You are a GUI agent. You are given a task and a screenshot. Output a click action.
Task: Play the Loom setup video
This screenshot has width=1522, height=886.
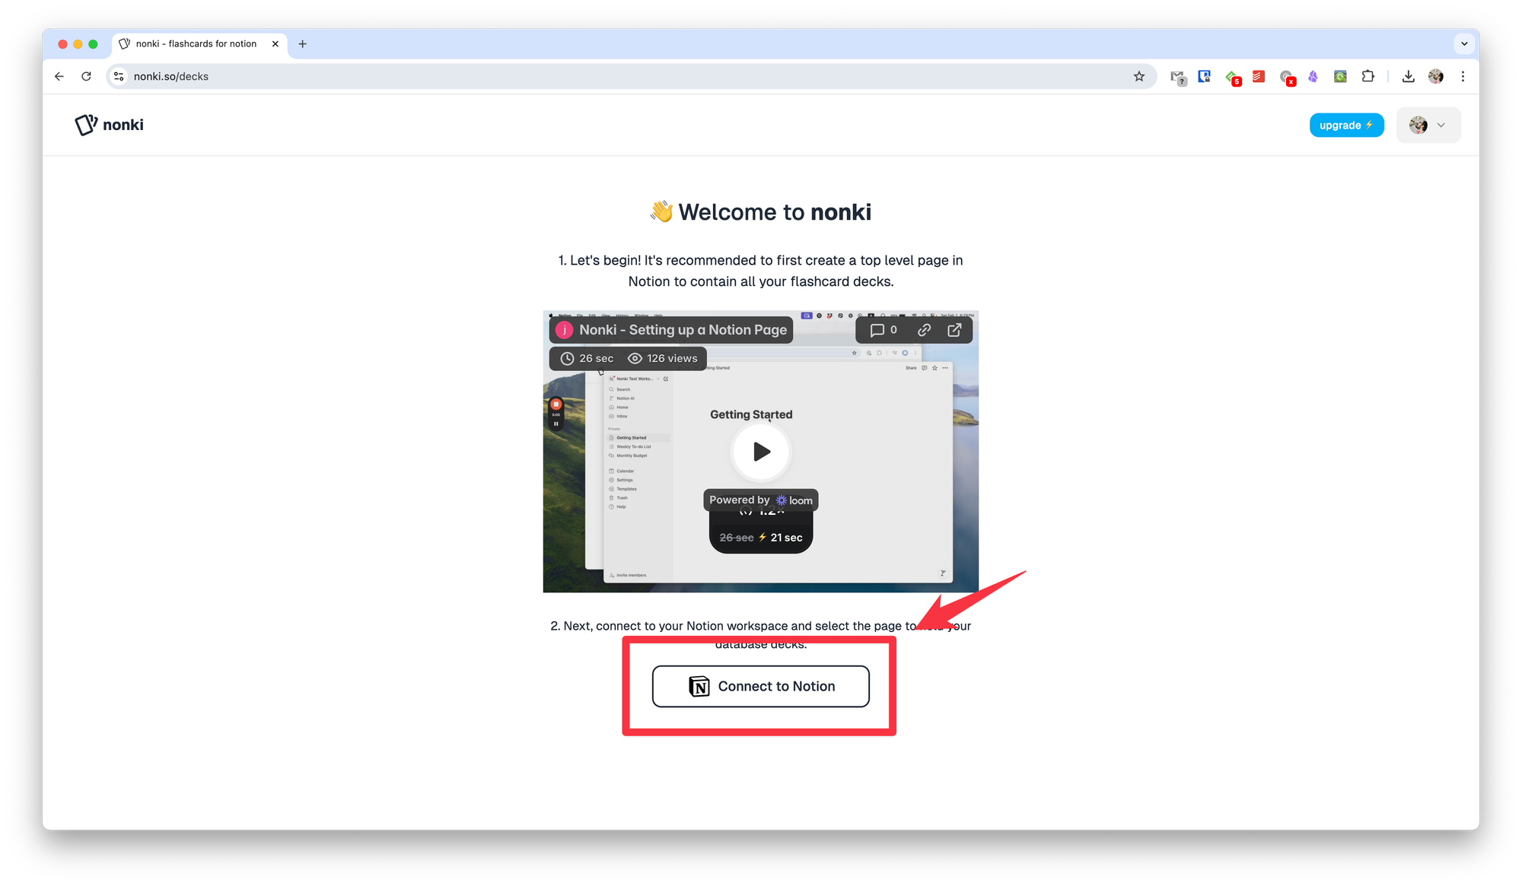(x=760, y=452)
